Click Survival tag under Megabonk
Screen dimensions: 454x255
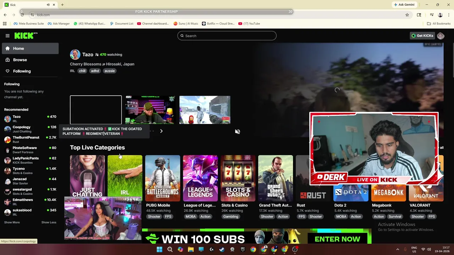pos(395,217)
